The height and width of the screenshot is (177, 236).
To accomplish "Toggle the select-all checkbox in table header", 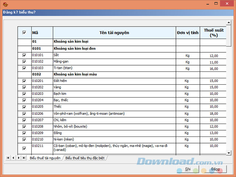I will click(24, 33).
